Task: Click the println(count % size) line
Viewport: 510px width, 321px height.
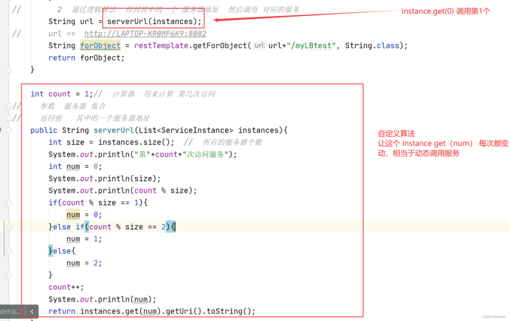Action: [123, 190]
